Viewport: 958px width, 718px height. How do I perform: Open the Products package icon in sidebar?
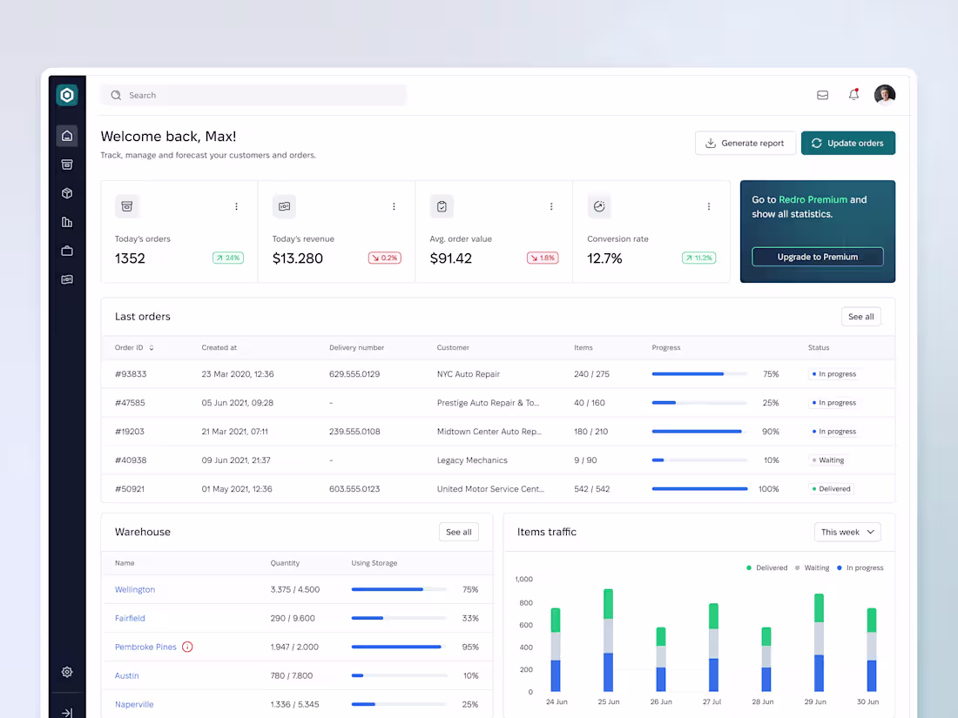tap(67, 193)
